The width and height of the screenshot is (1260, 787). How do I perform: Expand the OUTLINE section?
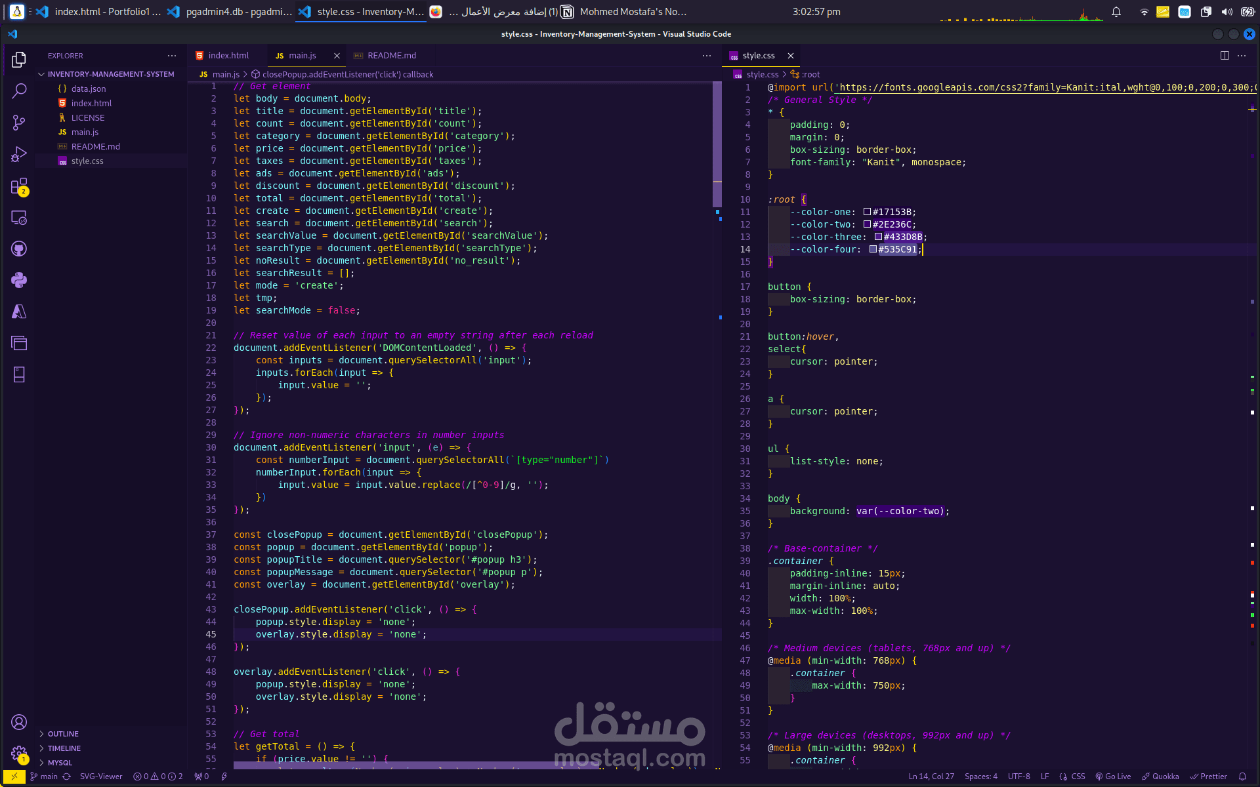(63, 734)
